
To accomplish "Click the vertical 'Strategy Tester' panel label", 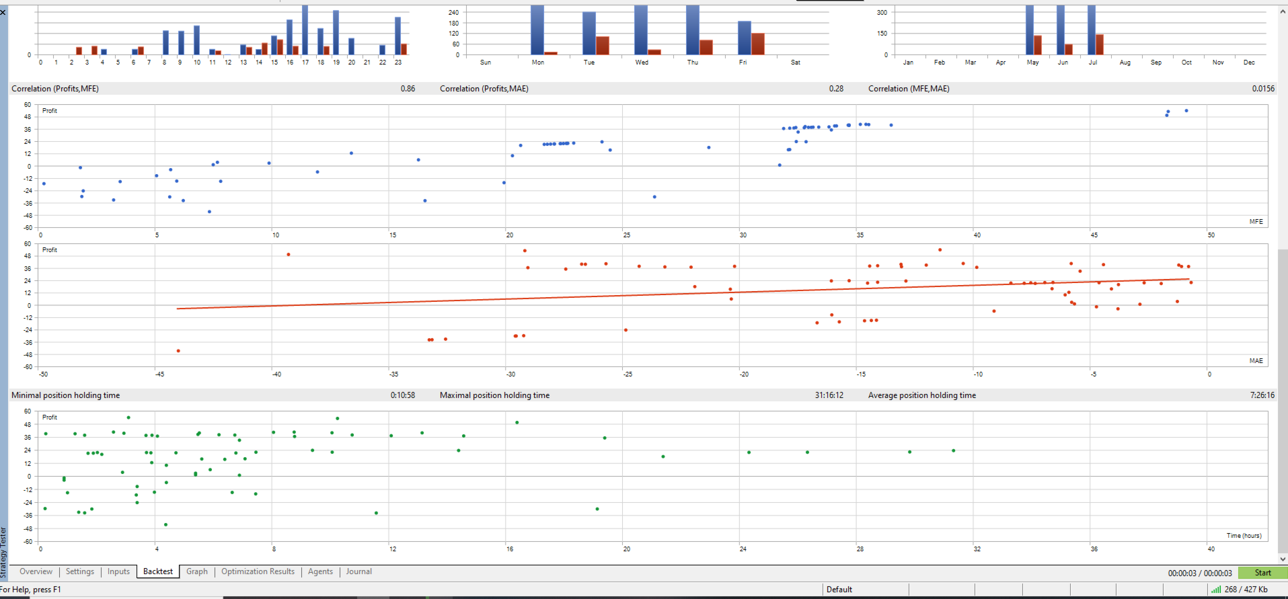I will coord(3,553).
